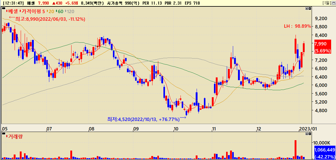Click the gray 120 moving average legend
The image size is (336, 160).
[71, 11]
